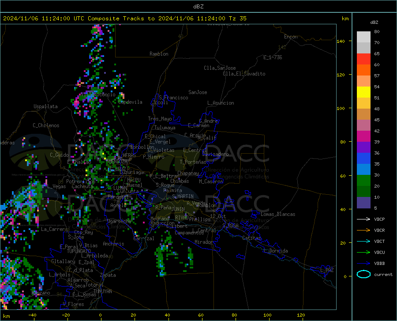The image size is (397, 321).
Task: Click the '80' value atop dBZ scale
Action: click(x=377, y=31)
